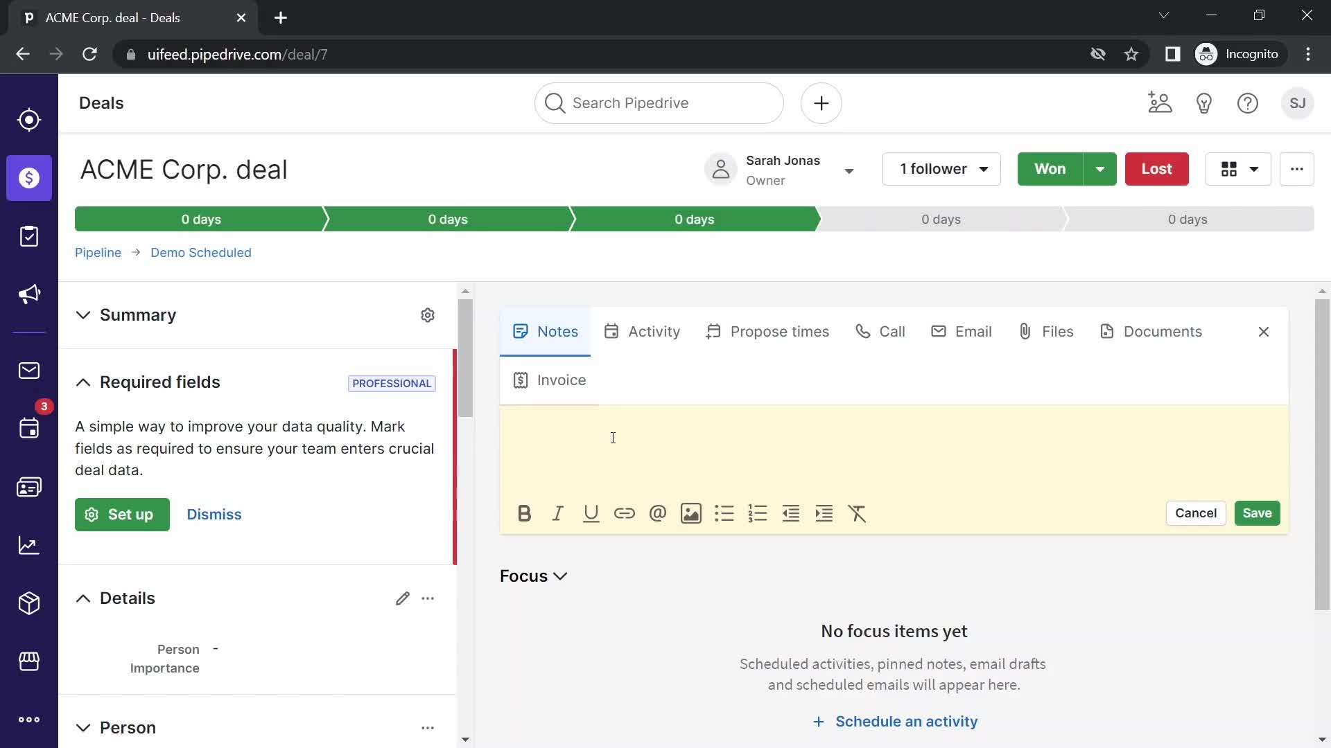Expand the Summary section

click(x=82, y=315)
